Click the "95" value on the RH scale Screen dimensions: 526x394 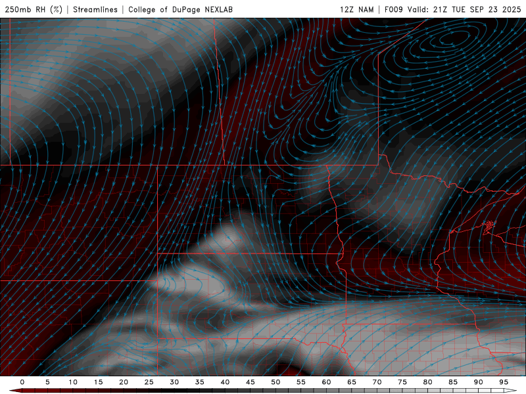(504, 382)
